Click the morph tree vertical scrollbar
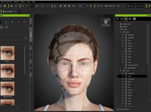This screenshot has width=151, height=112. pos(148,43)
